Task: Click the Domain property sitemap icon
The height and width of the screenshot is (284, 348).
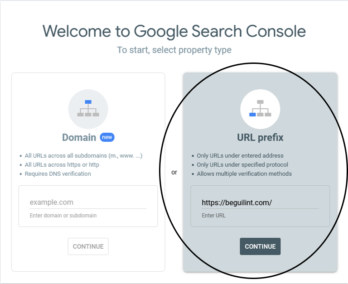Action: (x=88, y=109)
